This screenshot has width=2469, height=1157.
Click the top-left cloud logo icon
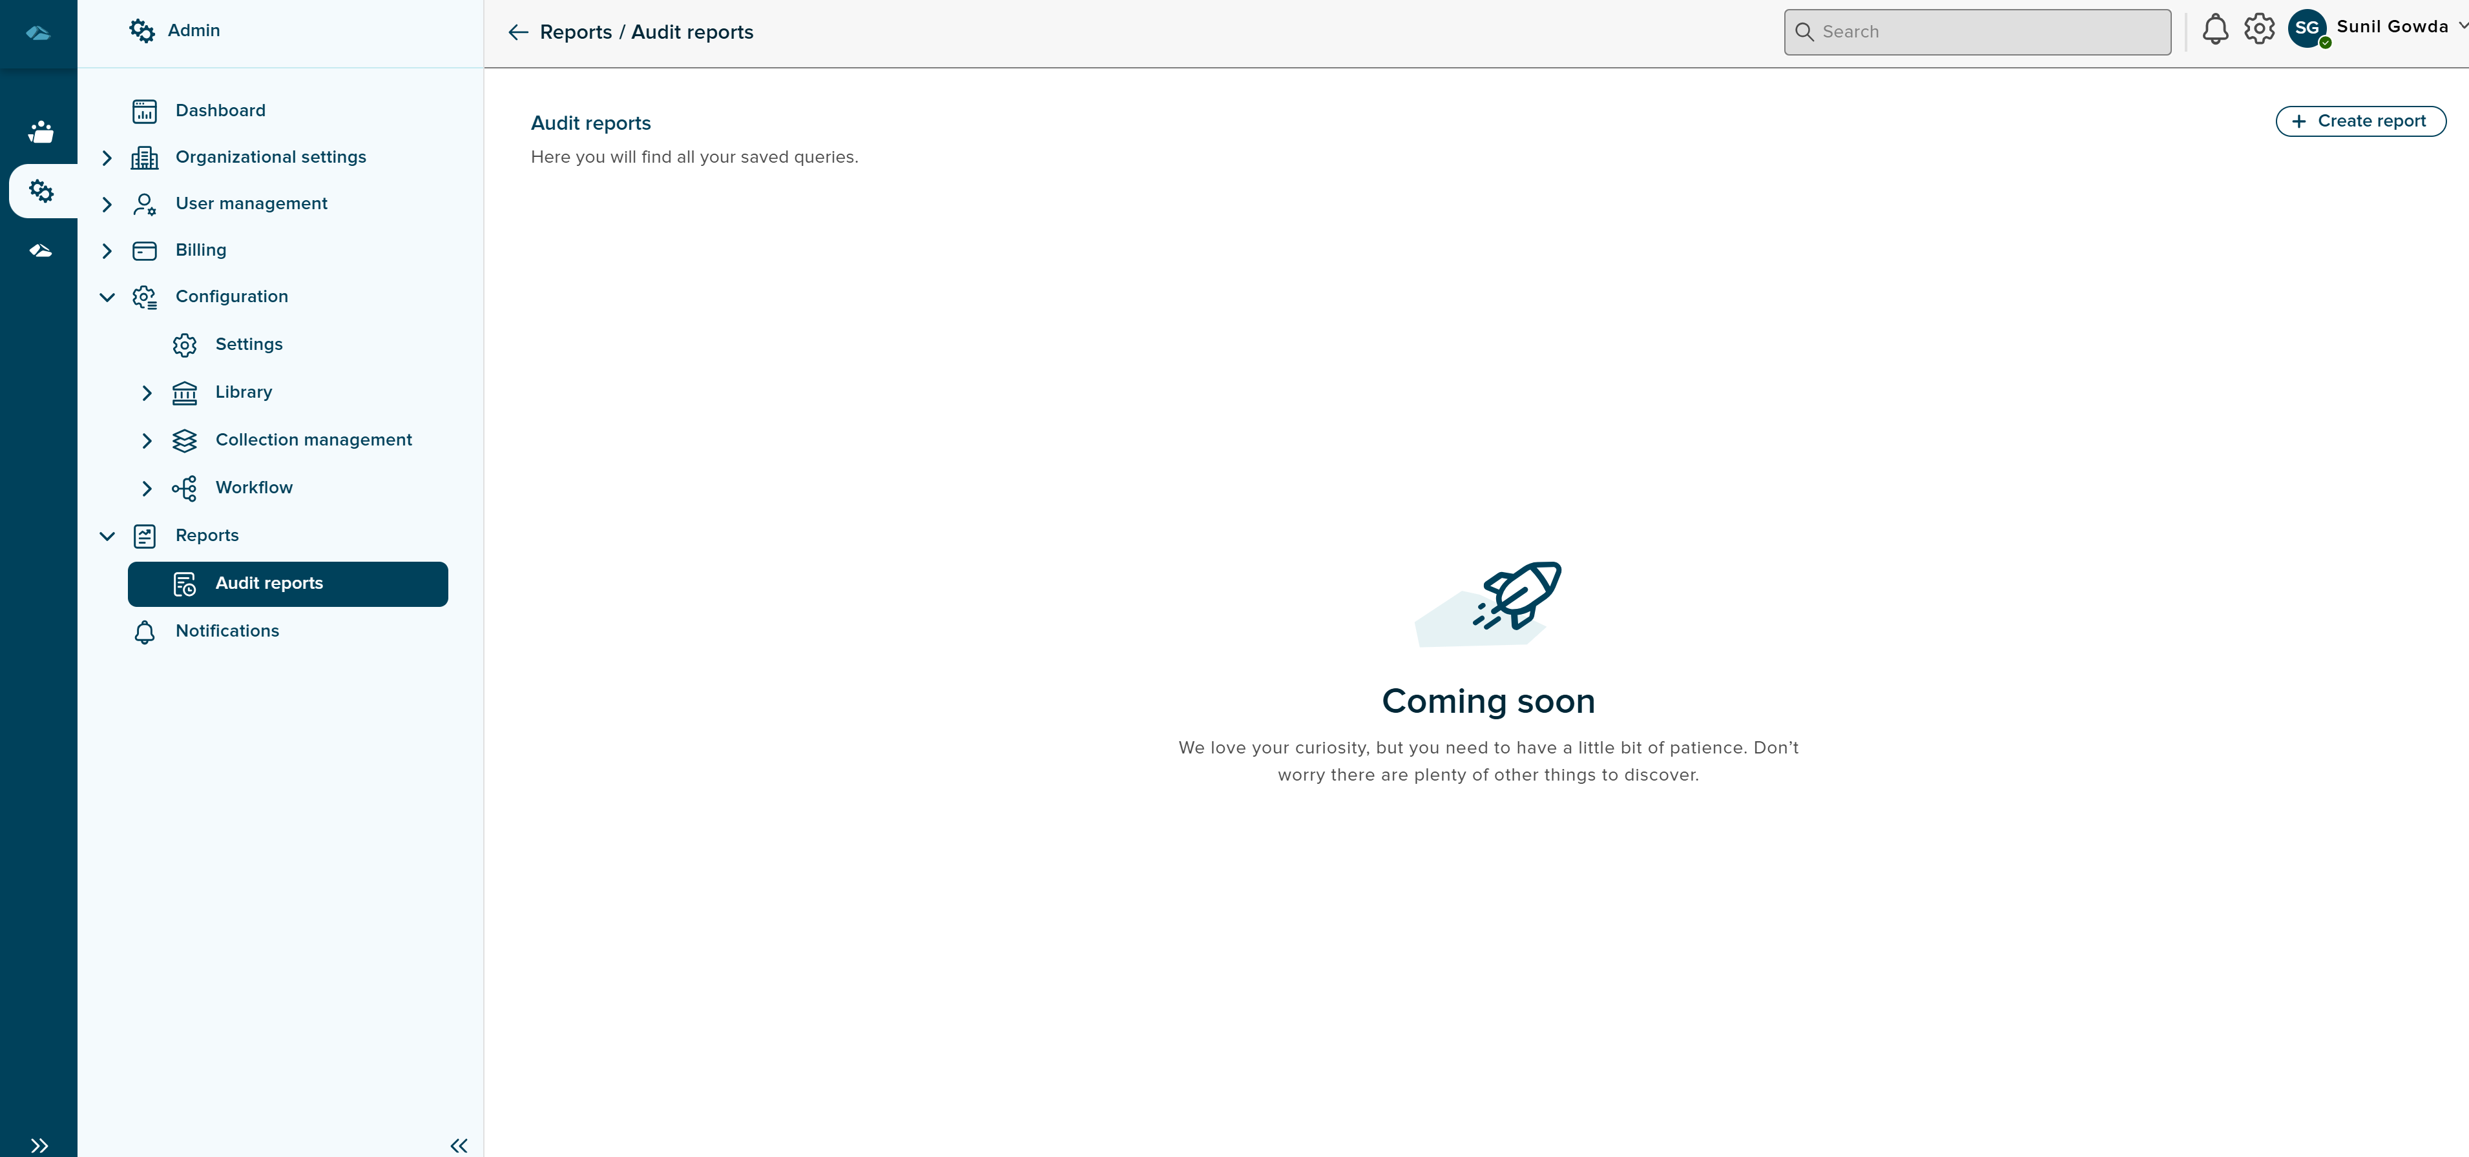pyautogui.click(x=38, y=34)
